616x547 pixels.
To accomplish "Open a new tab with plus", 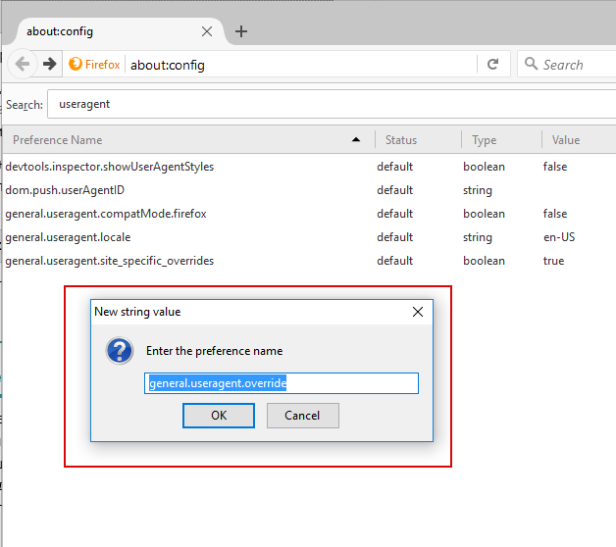I will point(241,31).
